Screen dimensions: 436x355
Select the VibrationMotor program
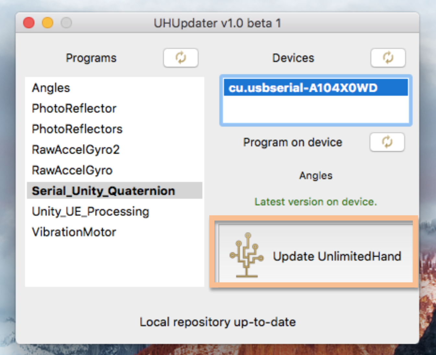(x=115, y=232)
